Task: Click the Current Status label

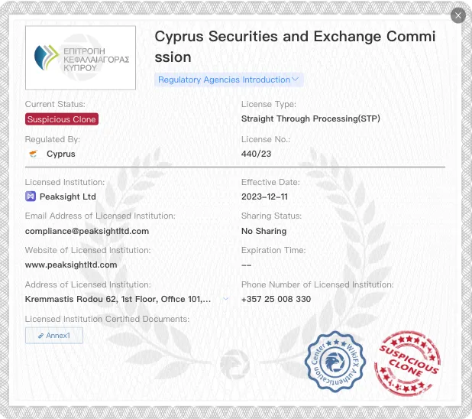Action: [x=55, y=104]
